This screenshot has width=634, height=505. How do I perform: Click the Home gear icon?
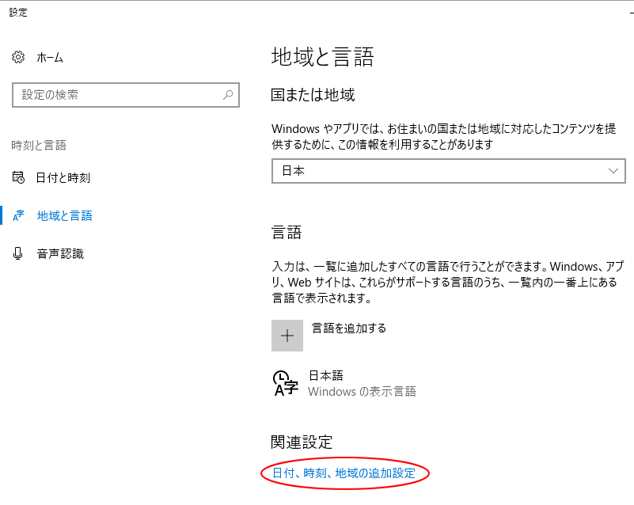click(18, 58)
